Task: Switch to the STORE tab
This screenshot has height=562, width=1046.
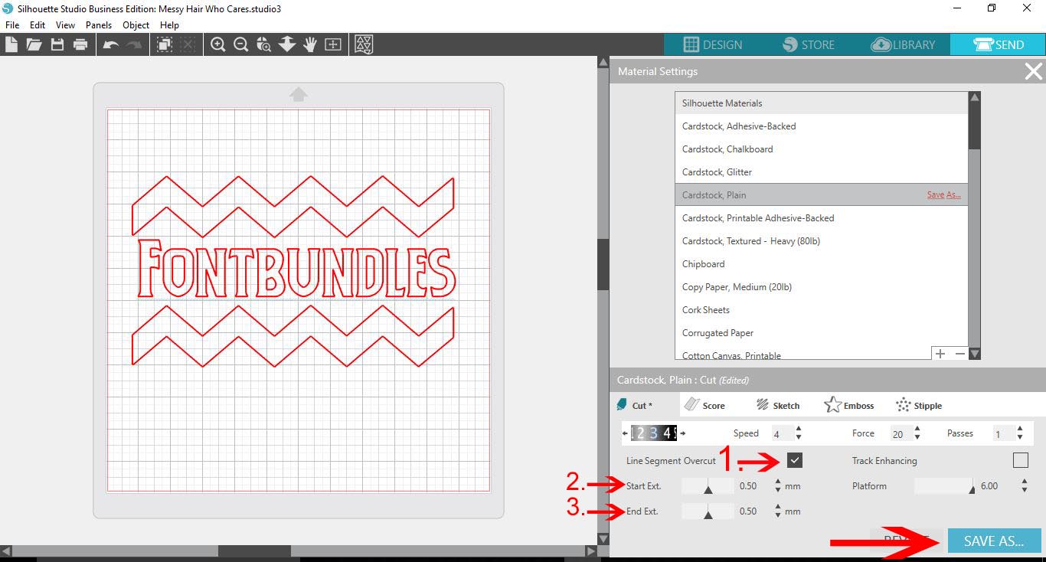Action: pyautogui.click(x=807, y=44)
